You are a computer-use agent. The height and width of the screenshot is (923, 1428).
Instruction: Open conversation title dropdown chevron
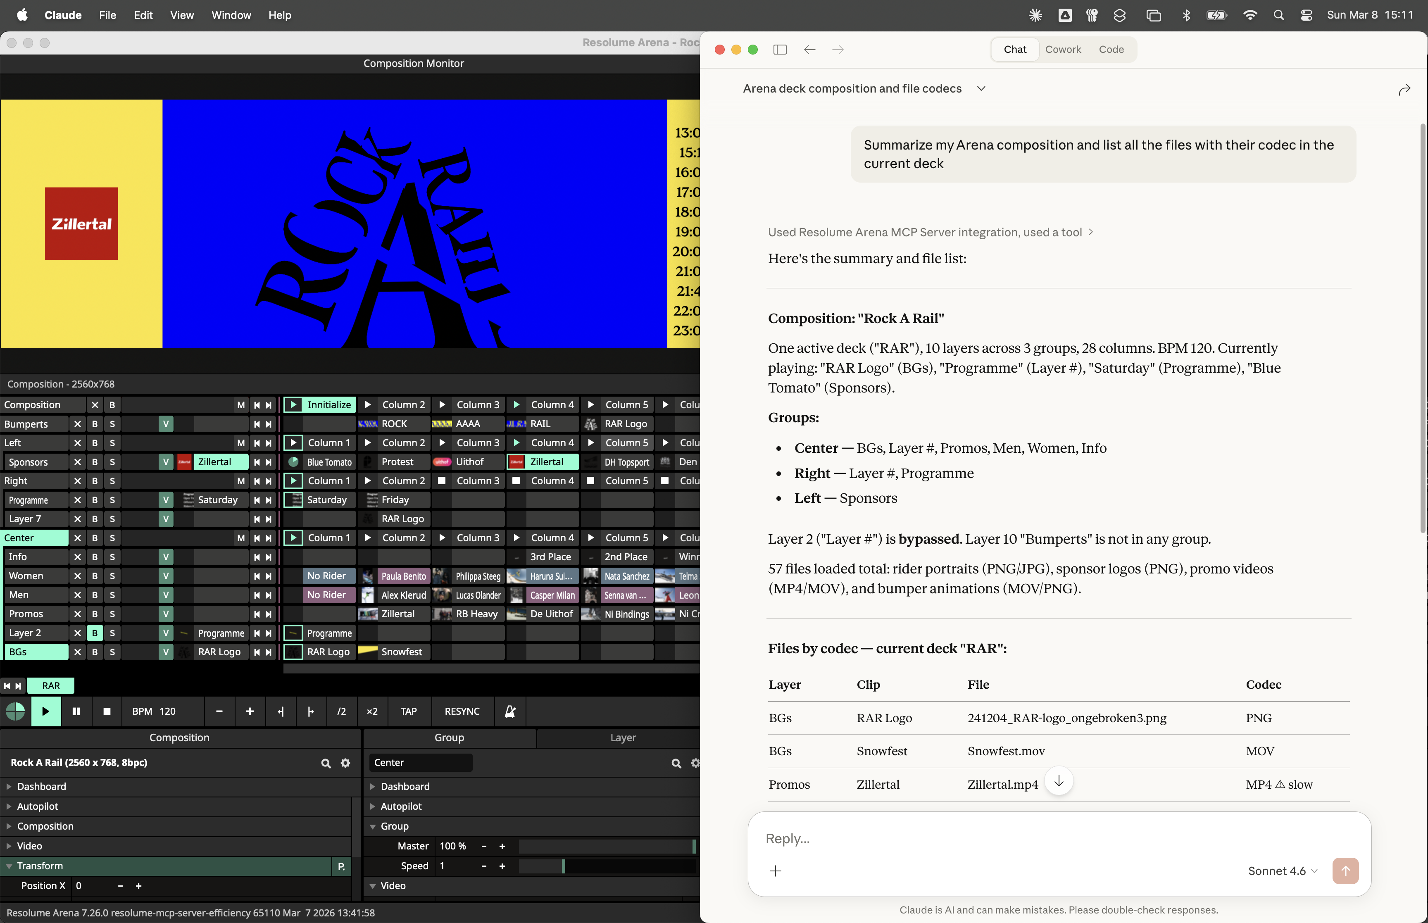coord(981,89)
